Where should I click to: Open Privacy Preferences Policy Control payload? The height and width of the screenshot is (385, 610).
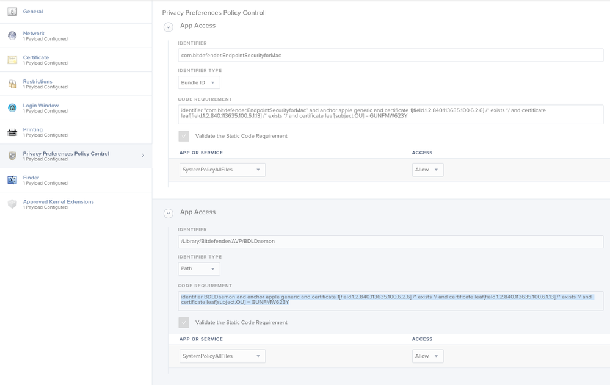76,156
